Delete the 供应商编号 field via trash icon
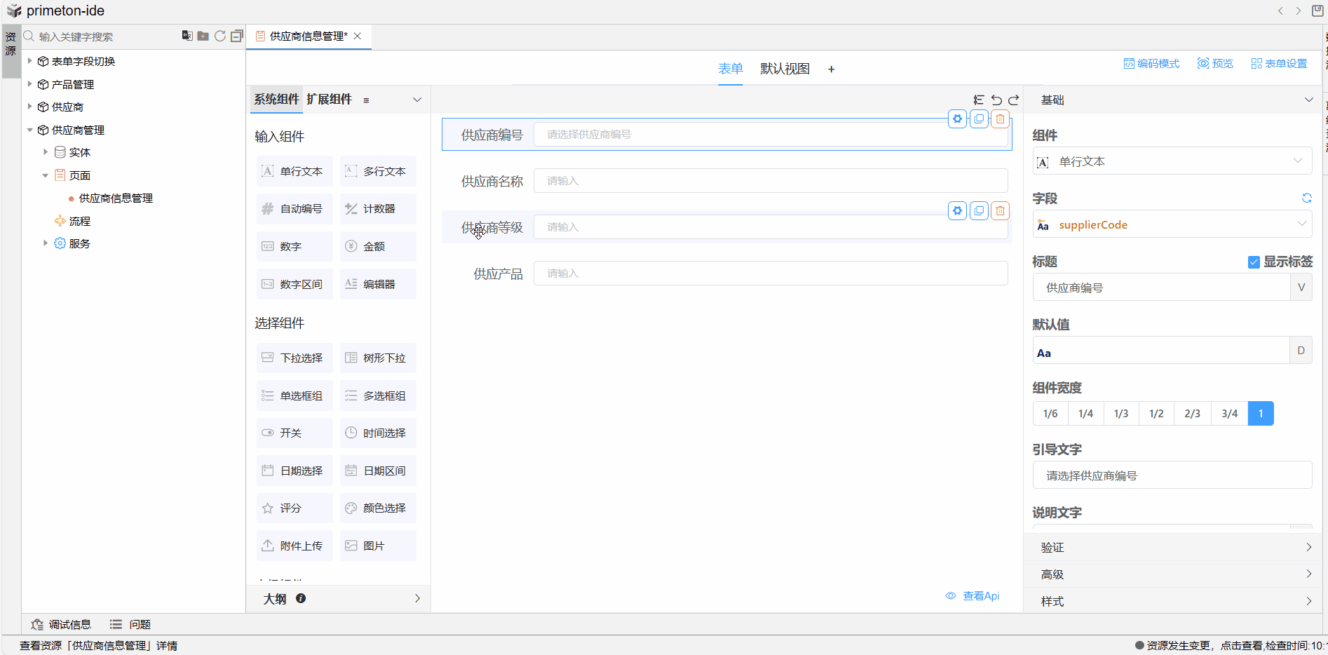This screenshot has height=655, width=1328. coord(1000,119)
